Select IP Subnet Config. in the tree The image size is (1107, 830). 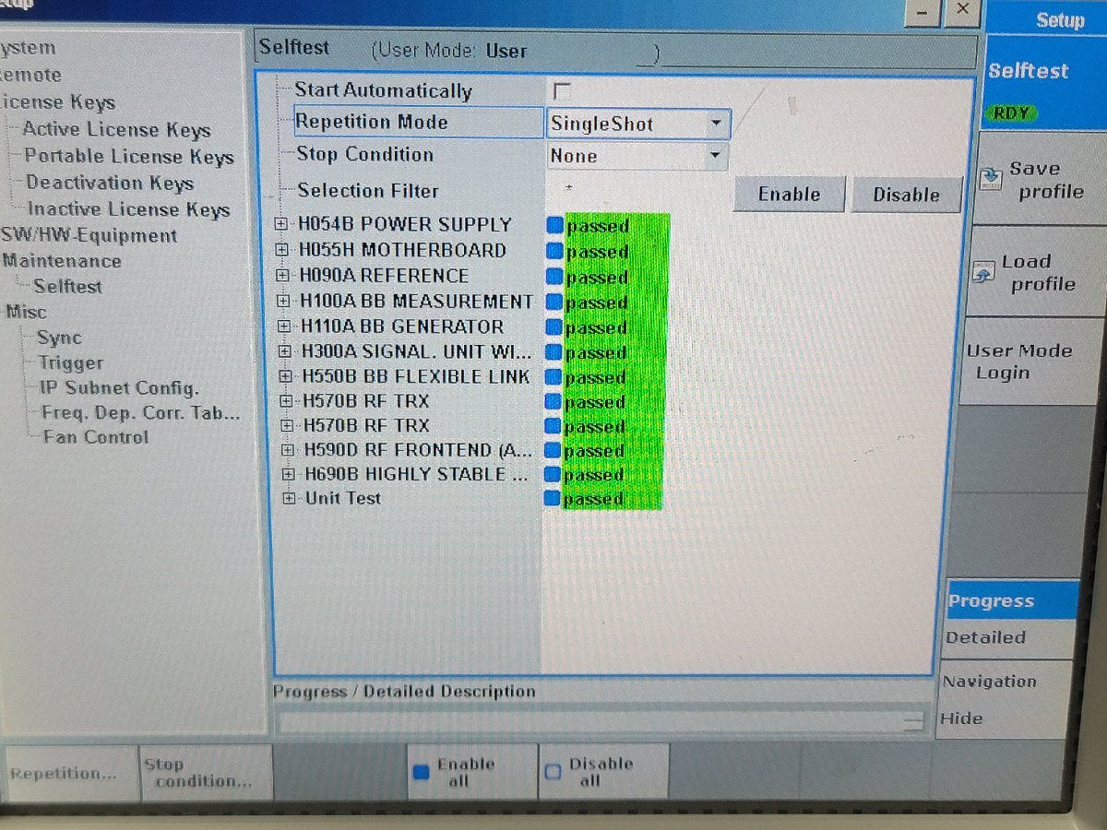click(119, 388)
